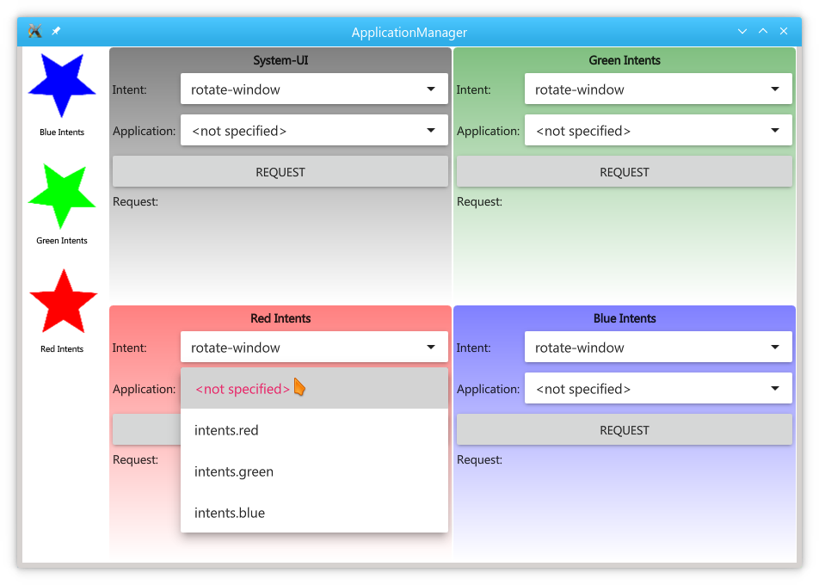
Task: Open the rotate-window combo in Red Intents panel
Action: click(x=313, y=347)
